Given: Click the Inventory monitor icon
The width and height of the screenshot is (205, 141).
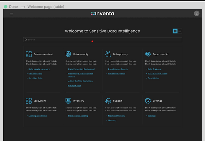Looking at the screenshot, I should [x=68, y=101].
